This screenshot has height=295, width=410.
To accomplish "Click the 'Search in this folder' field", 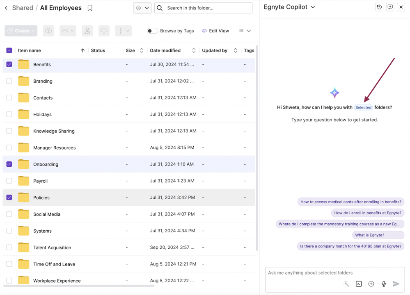I will (x=204, y=8).
